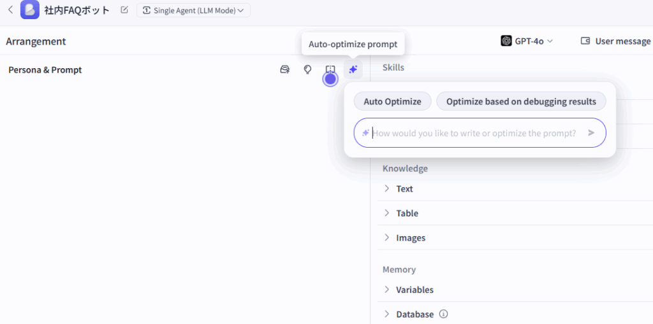Click the User message button
This screenshot has height=324, width=653.
[x=615, y=41]
